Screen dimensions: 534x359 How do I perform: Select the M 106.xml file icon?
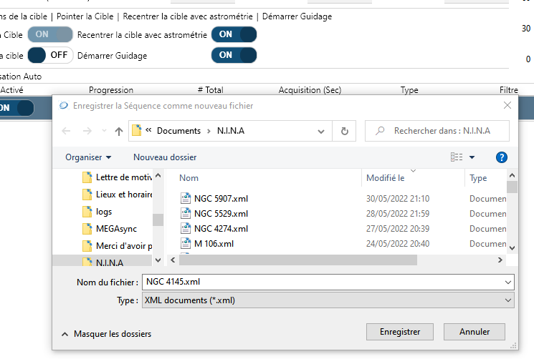pos(186,244)
